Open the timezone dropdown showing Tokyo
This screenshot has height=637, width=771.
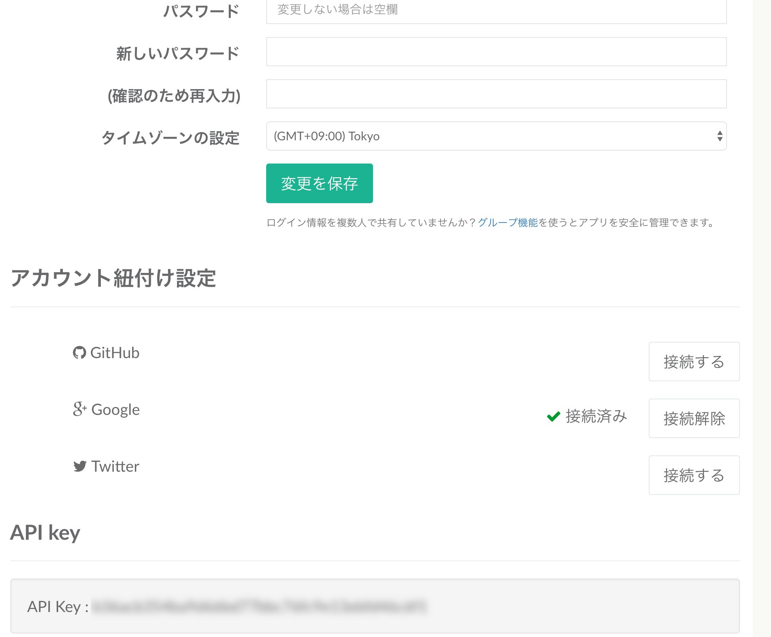(x=496, y=136)
